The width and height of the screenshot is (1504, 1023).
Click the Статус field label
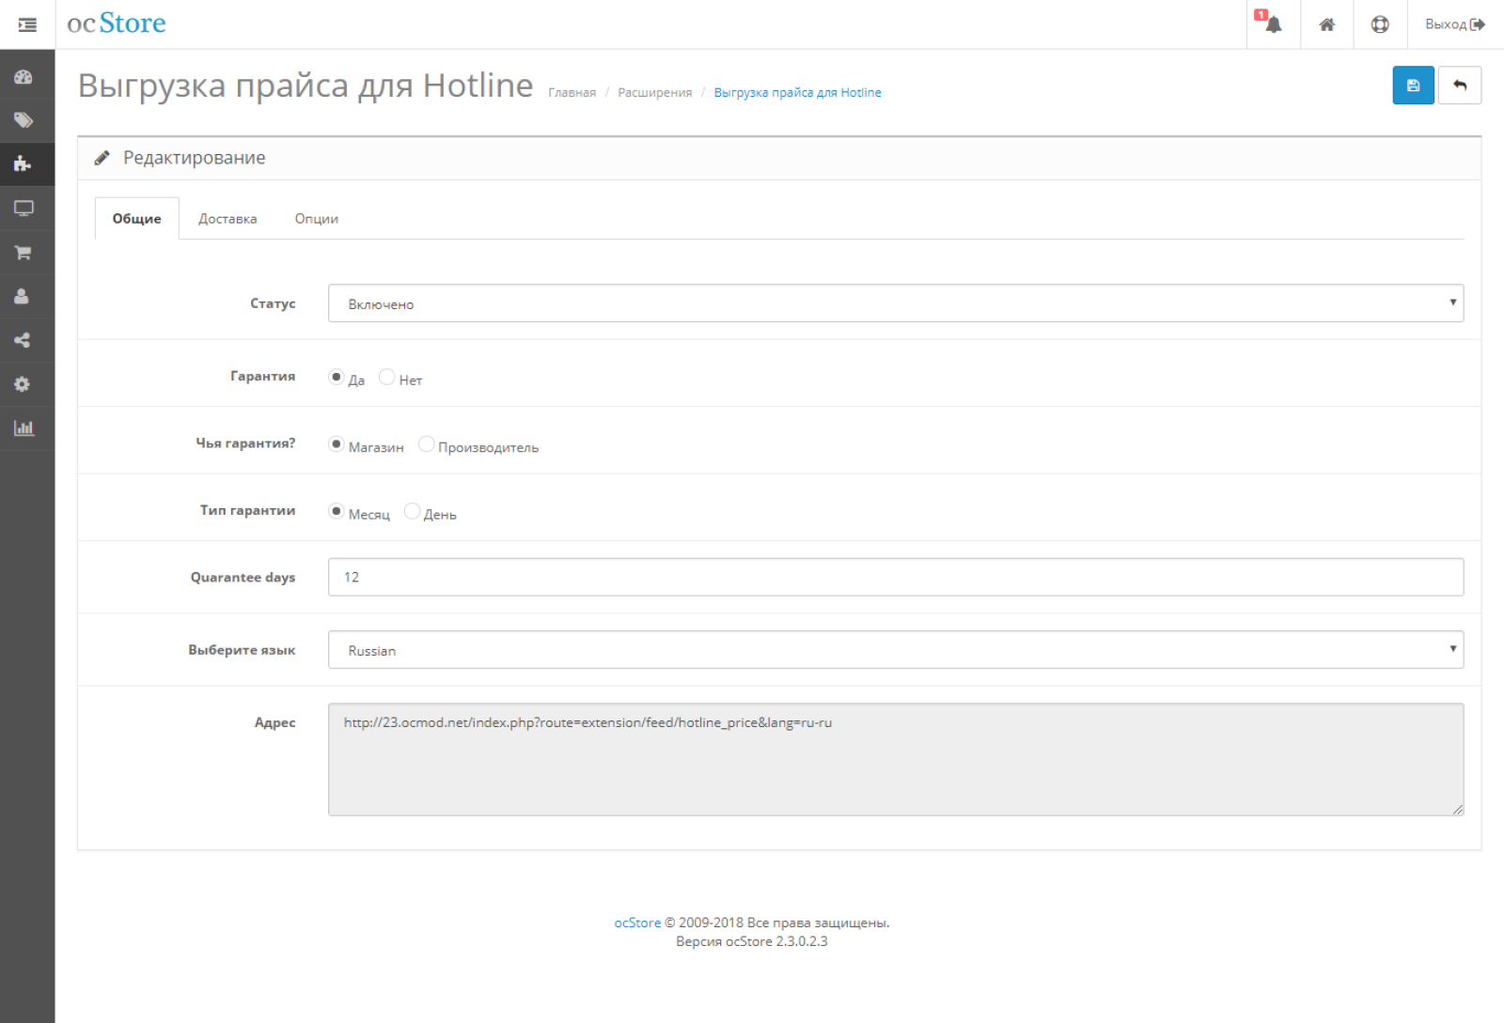coord(273,303)
